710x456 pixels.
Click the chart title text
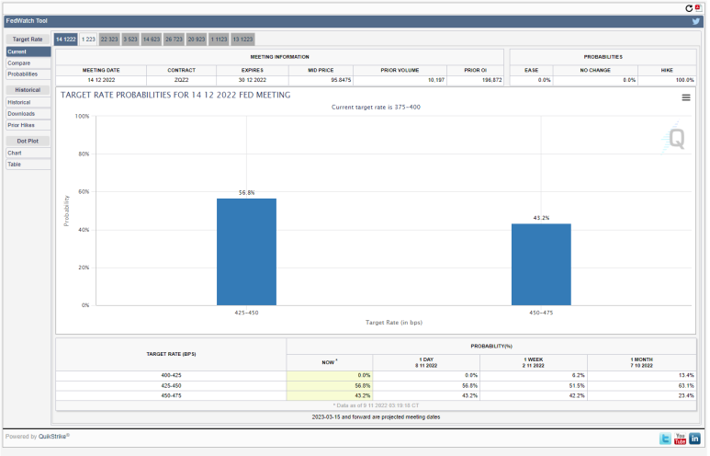[175, 96]
